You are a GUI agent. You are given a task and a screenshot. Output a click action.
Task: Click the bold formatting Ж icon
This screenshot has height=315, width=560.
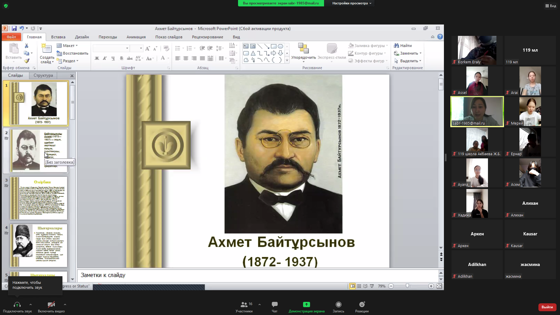(x=97, y=58)
